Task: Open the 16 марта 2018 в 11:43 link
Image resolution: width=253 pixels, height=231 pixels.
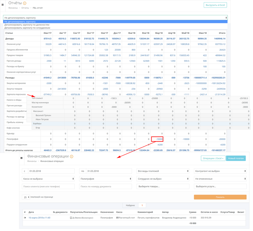Action: 39,218
